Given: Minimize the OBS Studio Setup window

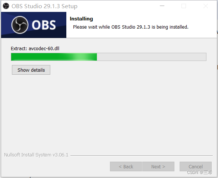Looking at the screenshot, I should coord(162,6).
